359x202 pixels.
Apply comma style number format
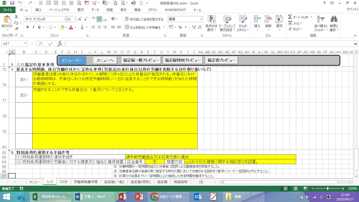coord(186,27)
